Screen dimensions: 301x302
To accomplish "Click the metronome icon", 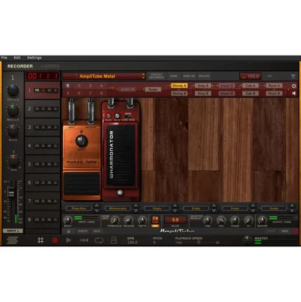I will 114,240.
